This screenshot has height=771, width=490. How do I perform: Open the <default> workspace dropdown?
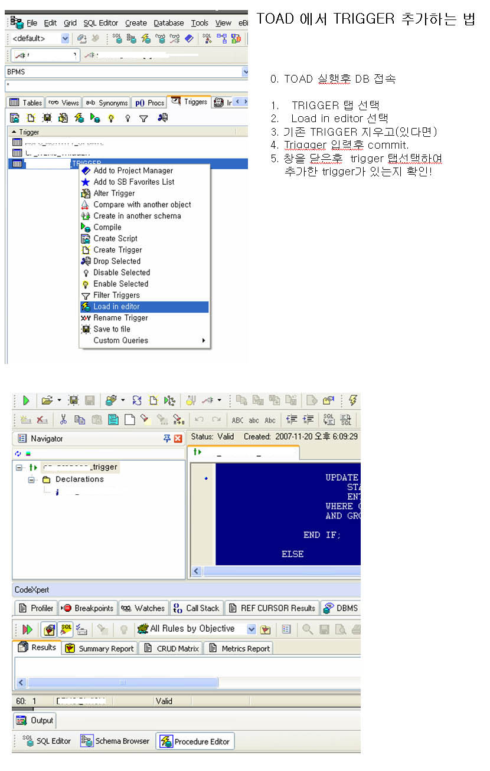65,38
